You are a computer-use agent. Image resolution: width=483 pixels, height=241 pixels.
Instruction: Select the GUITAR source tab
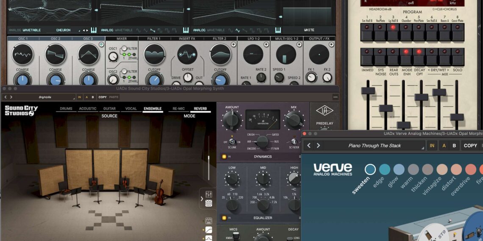[x=109, y=109]
